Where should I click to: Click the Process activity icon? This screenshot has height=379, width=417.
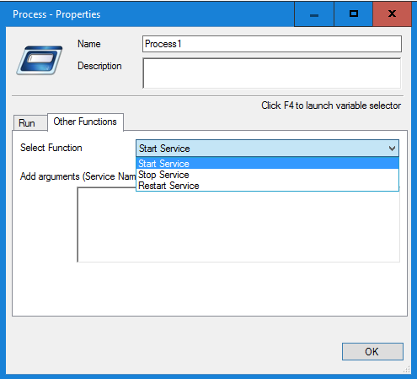40,61
